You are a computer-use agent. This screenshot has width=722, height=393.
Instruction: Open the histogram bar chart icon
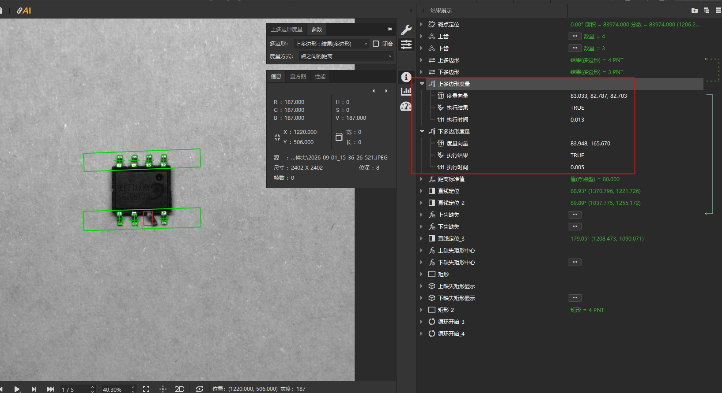(x=406, y=91)
